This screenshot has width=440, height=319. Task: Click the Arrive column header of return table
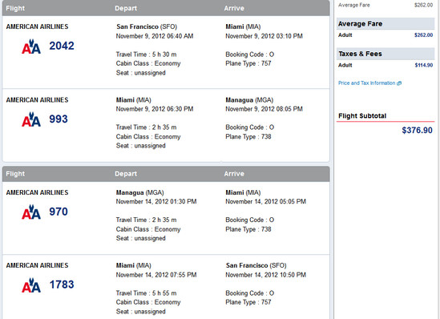(x=234, y=174)
